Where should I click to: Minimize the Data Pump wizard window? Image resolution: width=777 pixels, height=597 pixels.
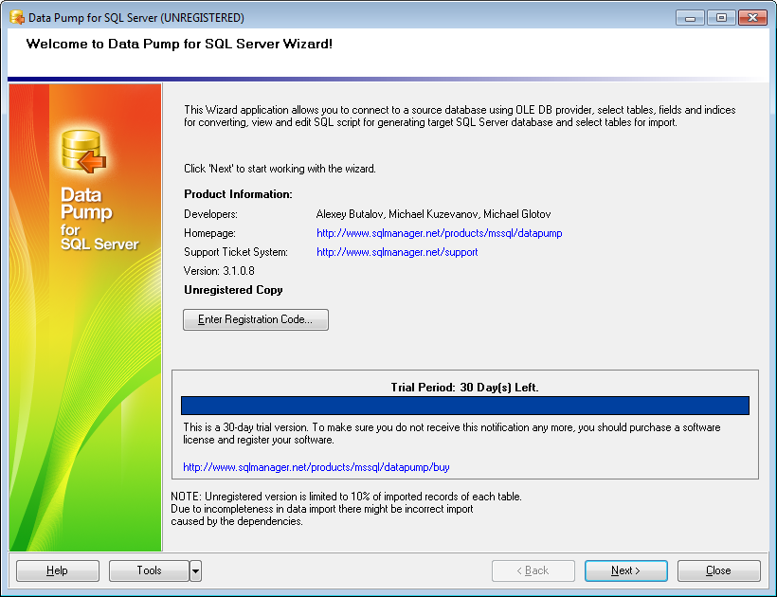tap(690, 18)
